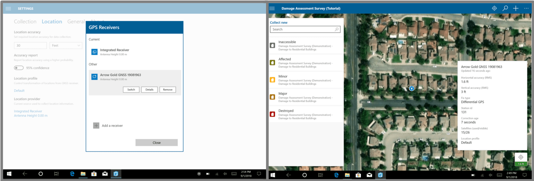
Task: Click the Collect new Search field
Action: coord(305,29)
